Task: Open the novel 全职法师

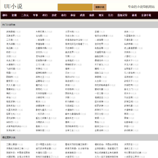Action: 99,130
